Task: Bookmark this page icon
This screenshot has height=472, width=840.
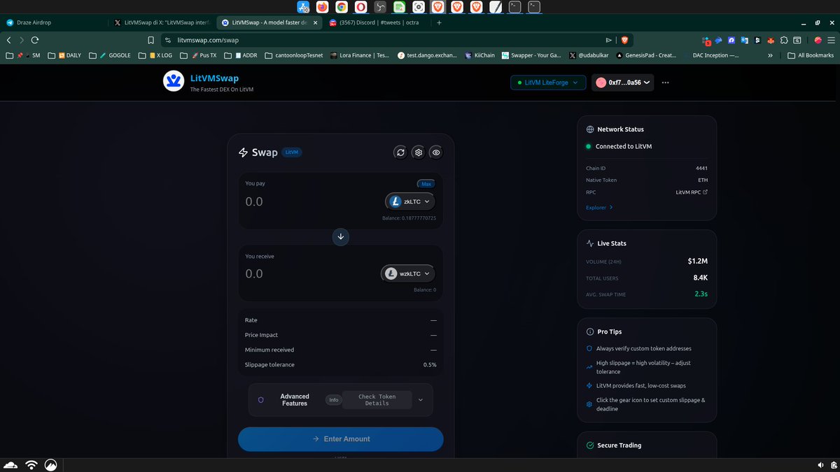Action: click(x=150, y=41)
